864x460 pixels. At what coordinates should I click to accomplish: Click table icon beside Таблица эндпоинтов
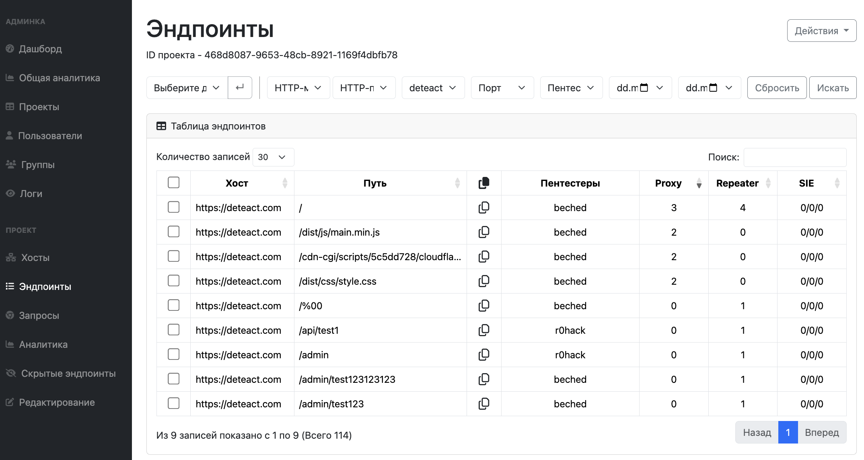point(161,126)
